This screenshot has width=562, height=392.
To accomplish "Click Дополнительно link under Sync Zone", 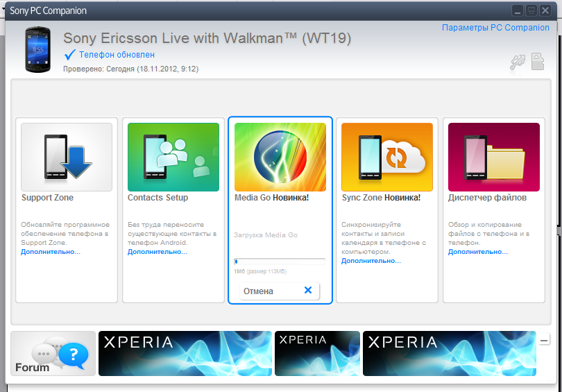I will pos(371,261).
